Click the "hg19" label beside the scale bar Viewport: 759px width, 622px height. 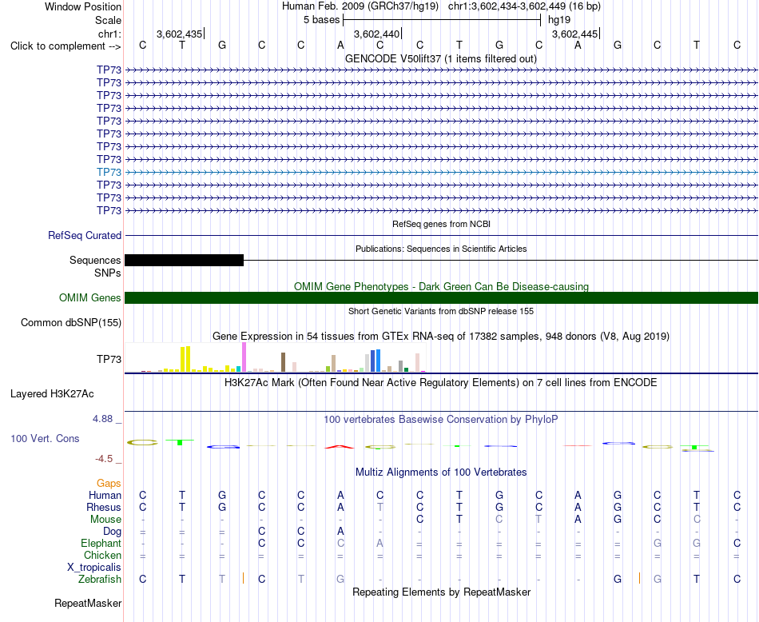559,20
